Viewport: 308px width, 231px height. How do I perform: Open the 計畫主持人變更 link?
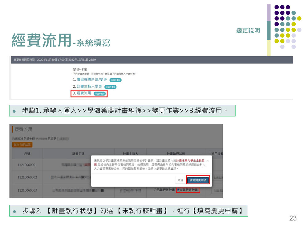click(89, 87)
